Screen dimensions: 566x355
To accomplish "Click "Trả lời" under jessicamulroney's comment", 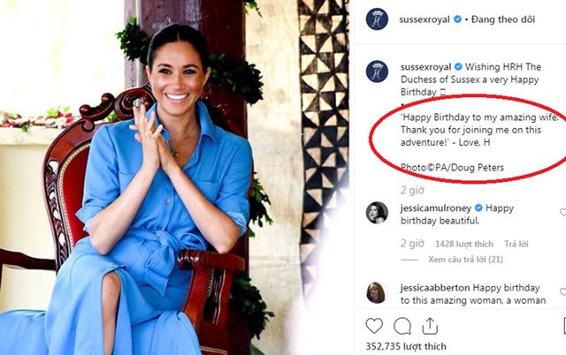I will [x=518, y=242].
